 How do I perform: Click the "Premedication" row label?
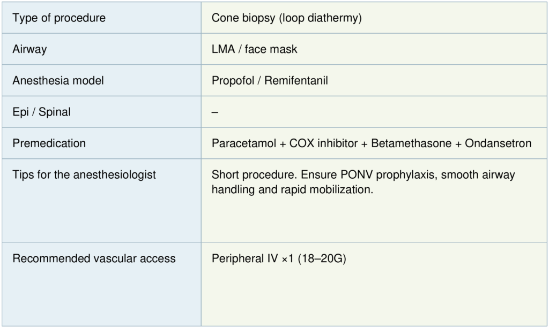click(x=49, y=143)
